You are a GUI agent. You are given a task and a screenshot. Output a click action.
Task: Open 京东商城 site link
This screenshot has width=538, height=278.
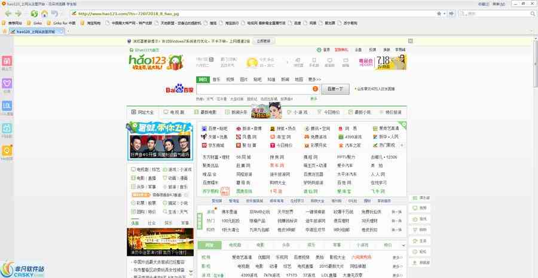213,145
